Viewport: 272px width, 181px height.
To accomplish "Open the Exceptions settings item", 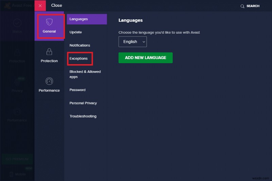I will [79, 58].
